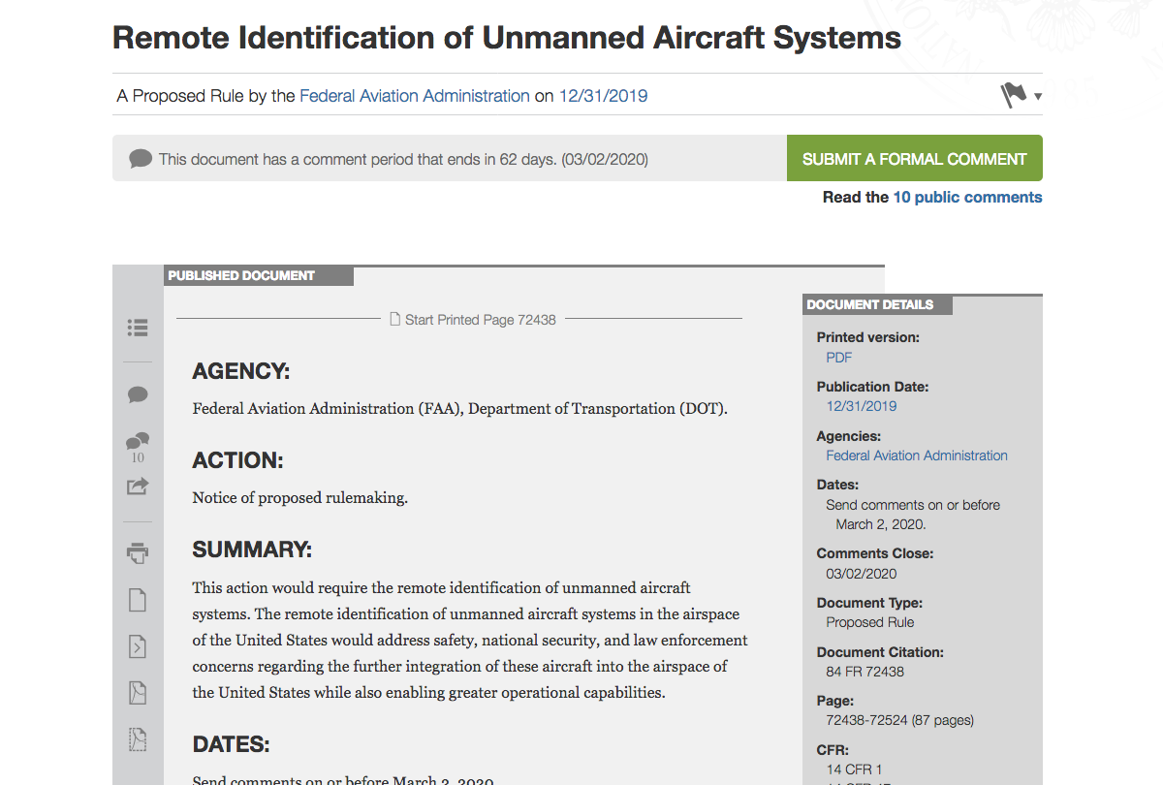Image resolution: width=1163 pixels, height=785 pixels.
Task: Click the blank page document icon
Action: click(x=138, y=600)
